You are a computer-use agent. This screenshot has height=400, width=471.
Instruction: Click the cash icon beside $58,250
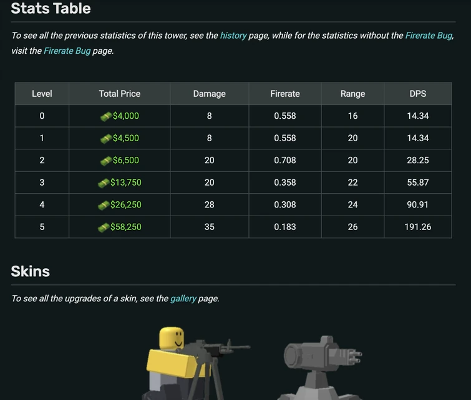[x=103, y=227]
